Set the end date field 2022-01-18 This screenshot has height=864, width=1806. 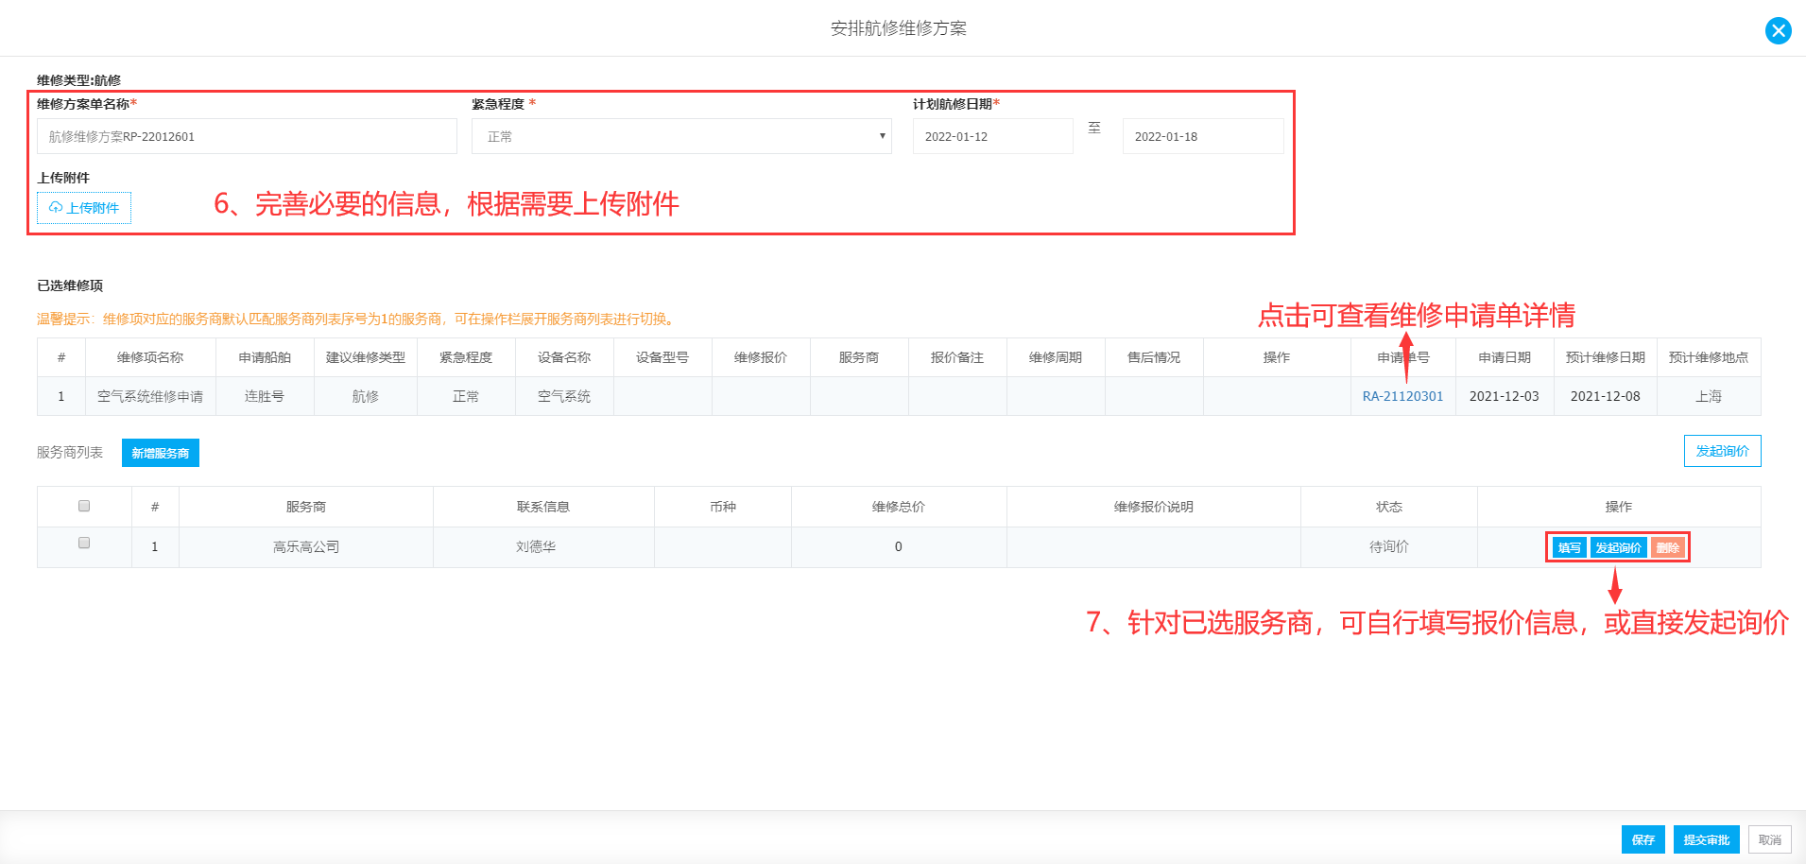point(1203,136)
